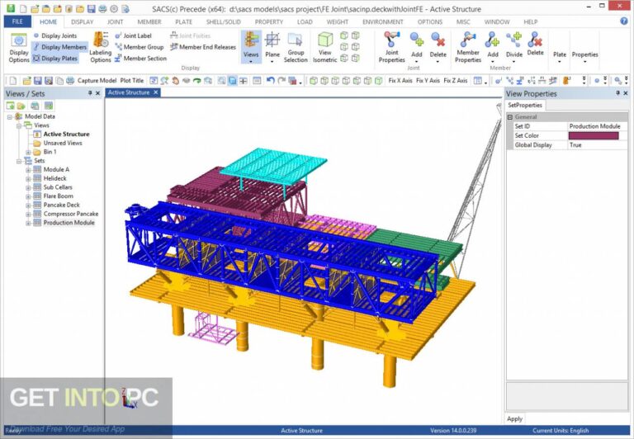634x439 pixels.
Task: Expand the Module A set node
Action: (x=28, y=170)
